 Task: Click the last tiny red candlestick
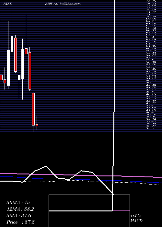coord(37,125)
